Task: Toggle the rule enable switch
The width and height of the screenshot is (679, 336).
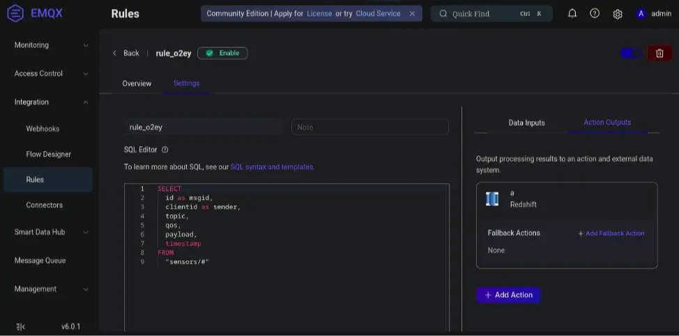Action: point(631,54)
